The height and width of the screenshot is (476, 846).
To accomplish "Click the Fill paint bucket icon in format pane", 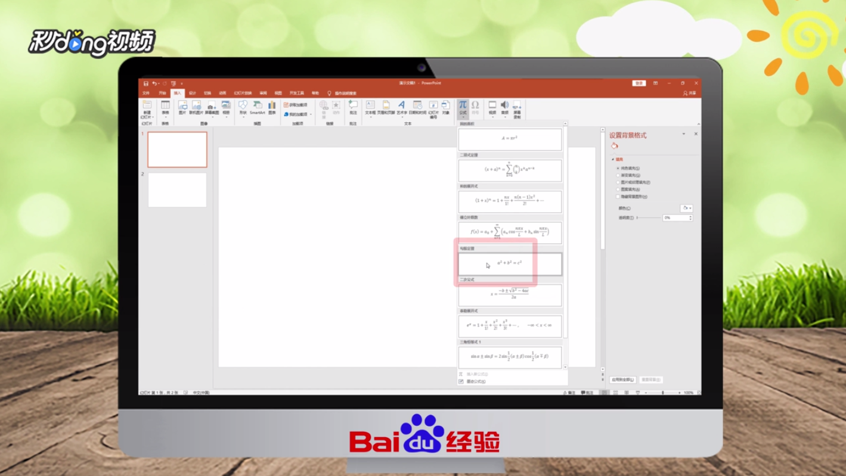I will [615, 146].
